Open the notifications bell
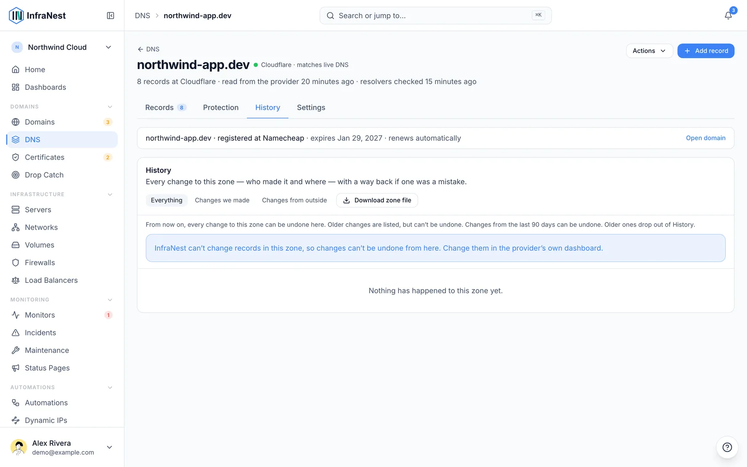The height and width of the screenshot is (467, 747). 728,15
